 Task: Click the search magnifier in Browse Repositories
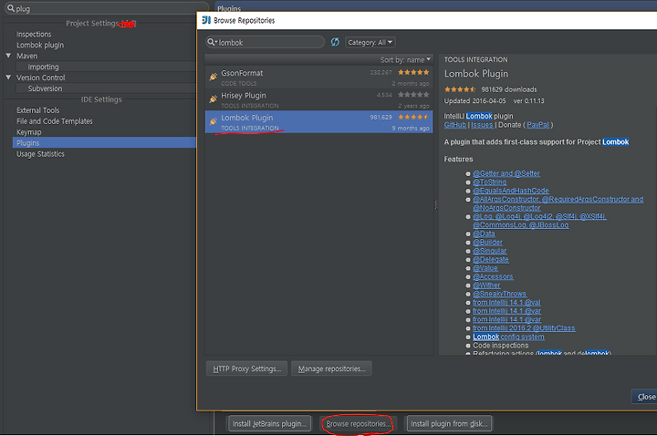pos(212,42)
